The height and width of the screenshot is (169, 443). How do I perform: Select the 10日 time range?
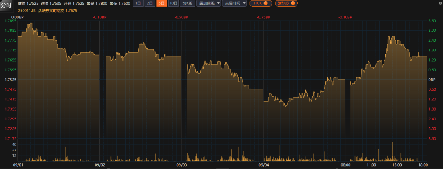point(174,3)
